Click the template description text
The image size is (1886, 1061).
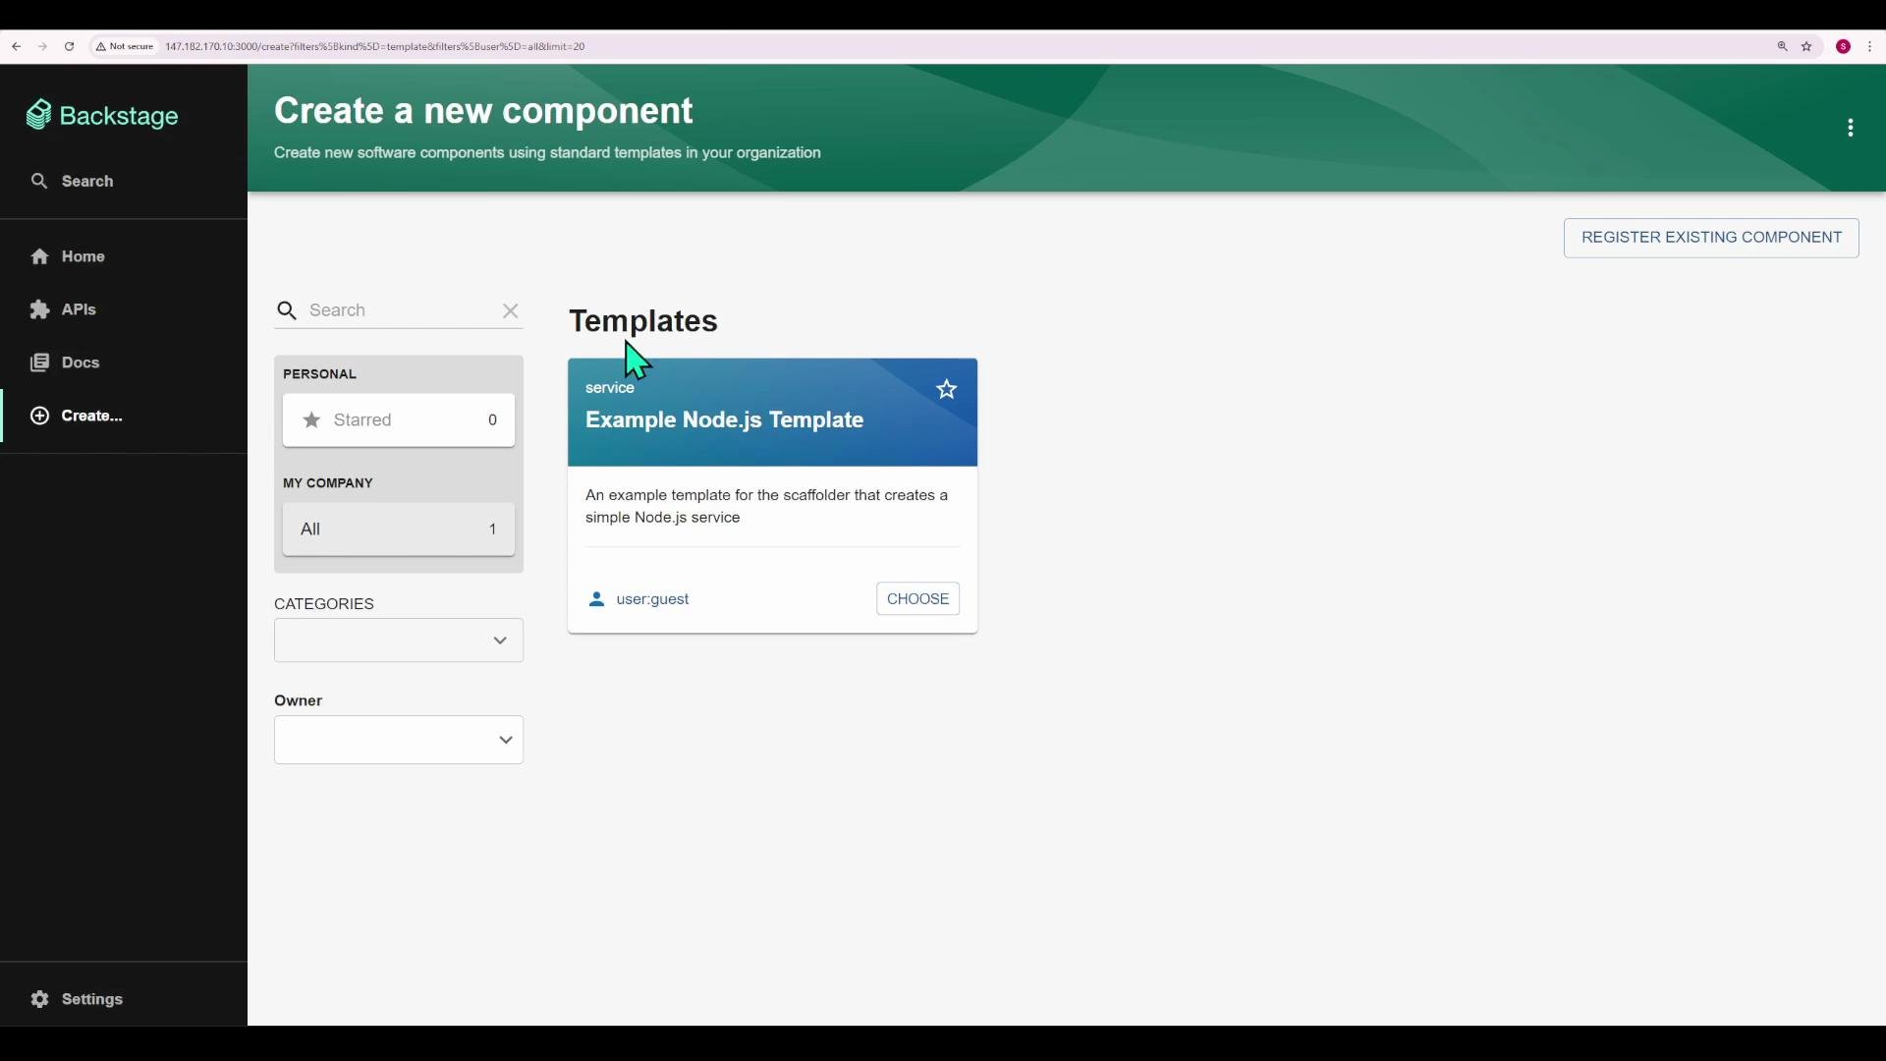767,506
